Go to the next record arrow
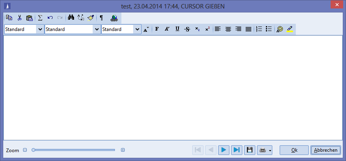 223,150
